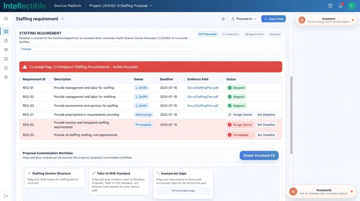
Task: Expand the Staffing requirement title chevron
Action: [x=62, y=19]
